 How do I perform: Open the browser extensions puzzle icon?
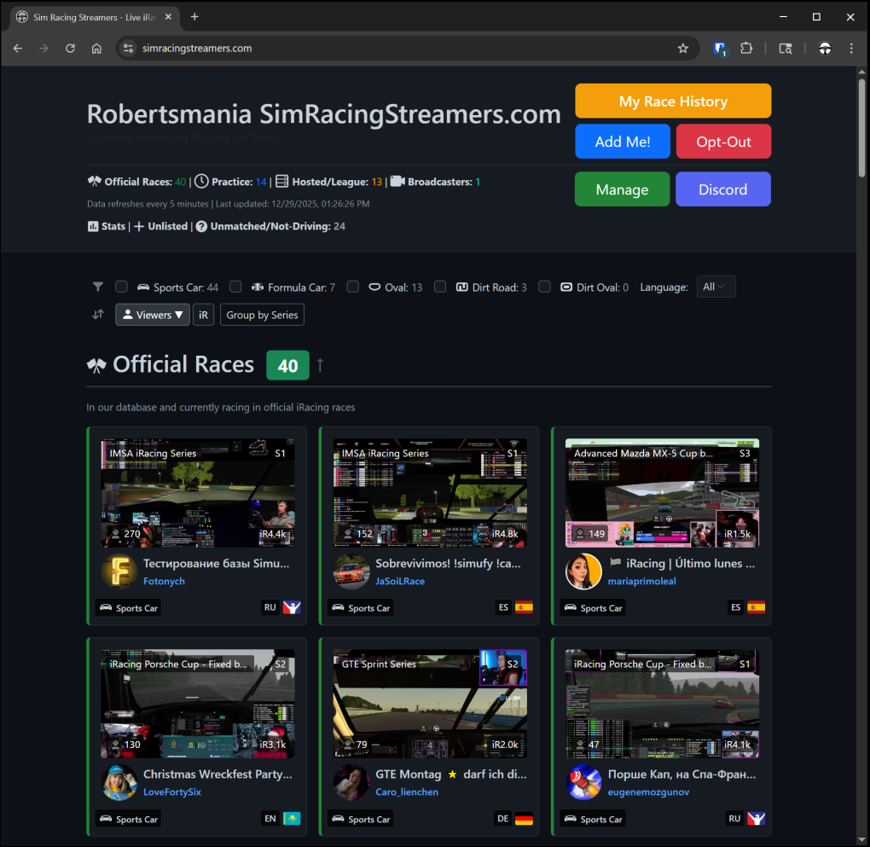click(x=746, y=49)
